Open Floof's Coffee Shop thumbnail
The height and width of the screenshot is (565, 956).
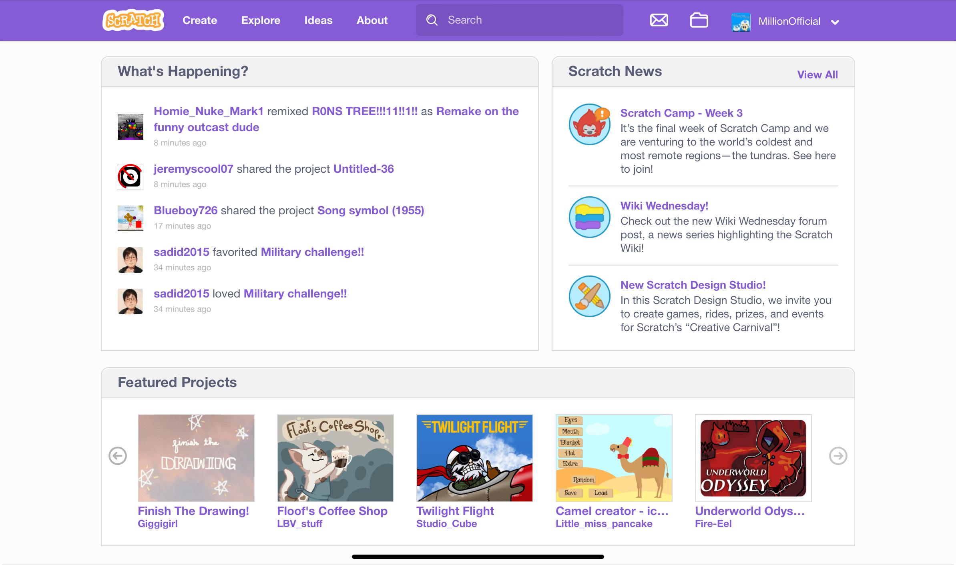point(335,458)
